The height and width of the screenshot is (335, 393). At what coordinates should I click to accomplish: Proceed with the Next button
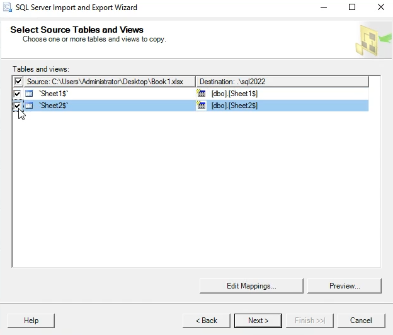[x=258, y=321]
